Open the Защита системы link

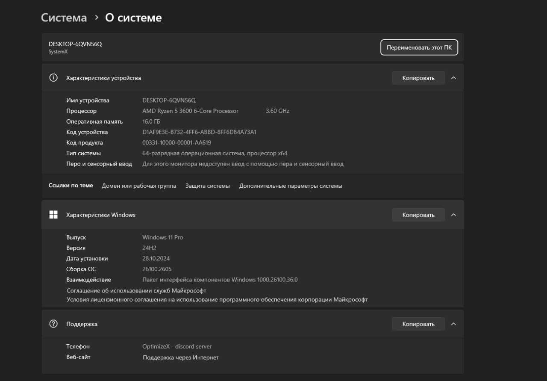[208, 186]
